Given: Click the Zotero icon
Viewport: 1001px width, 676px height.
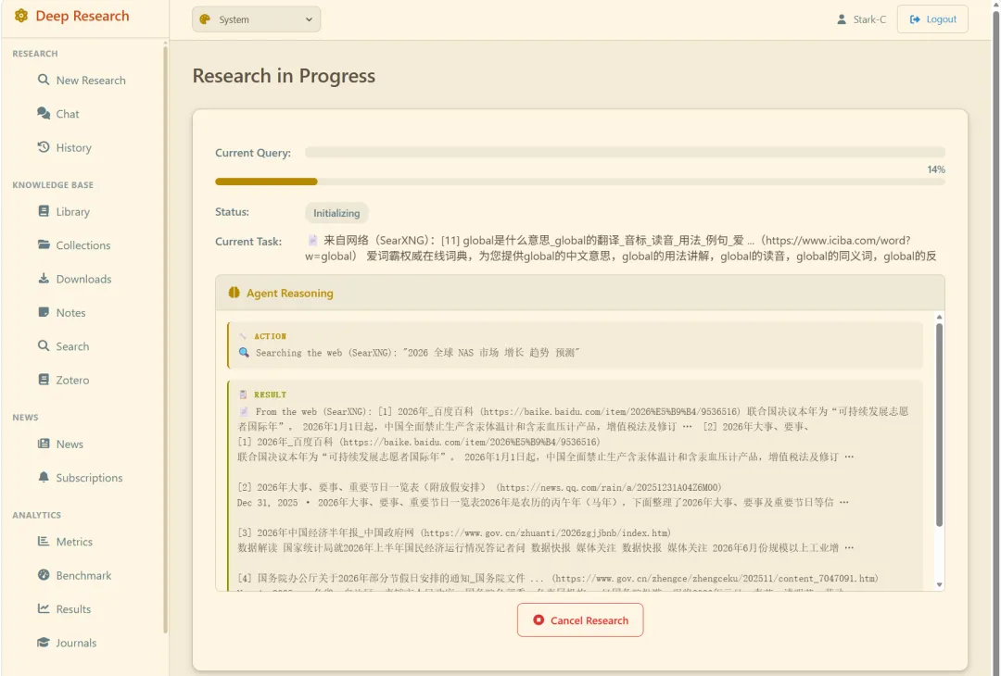Looking at the screenshot, I should [x=44, y=380].
